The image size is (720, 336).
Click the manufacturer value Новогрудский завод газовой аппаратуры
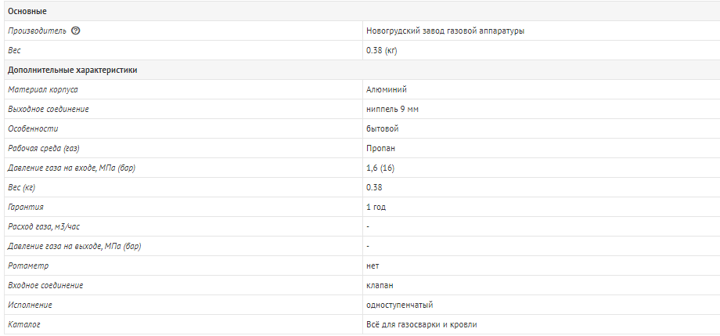tap(445, 31)
